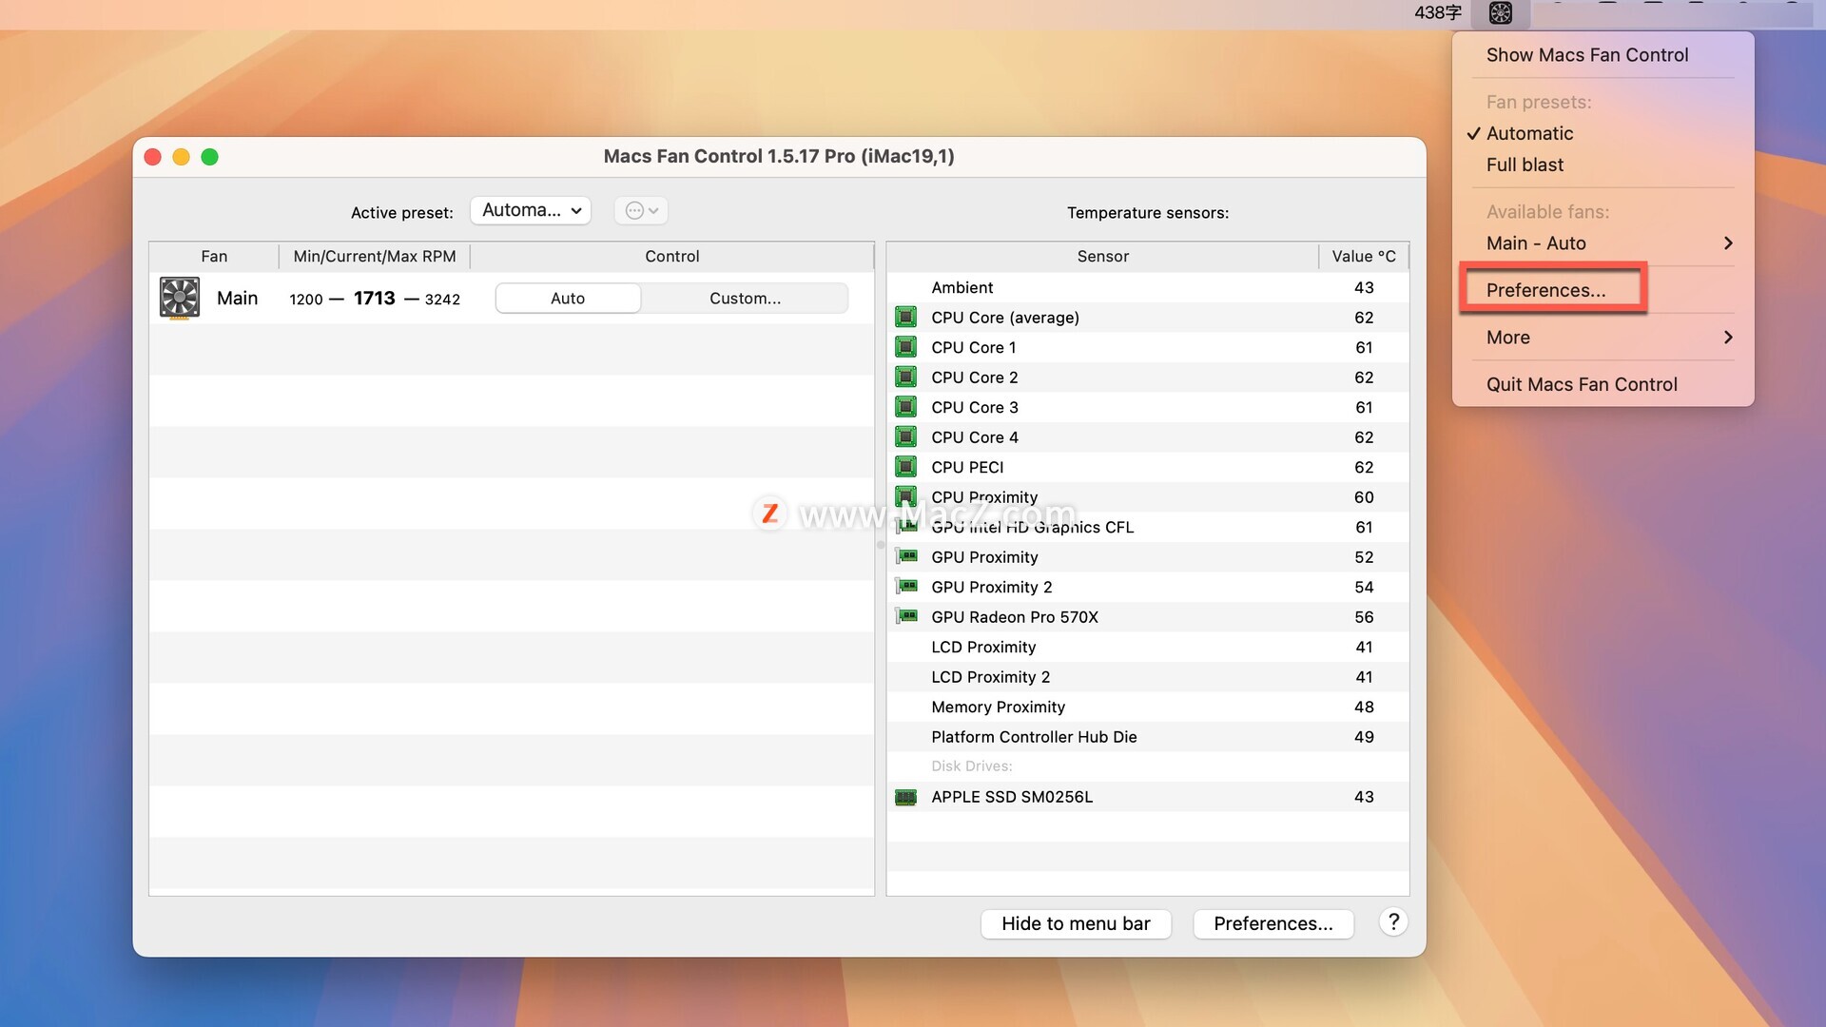Click the CPU Proximity value 60

click(x=1364, y=497)
